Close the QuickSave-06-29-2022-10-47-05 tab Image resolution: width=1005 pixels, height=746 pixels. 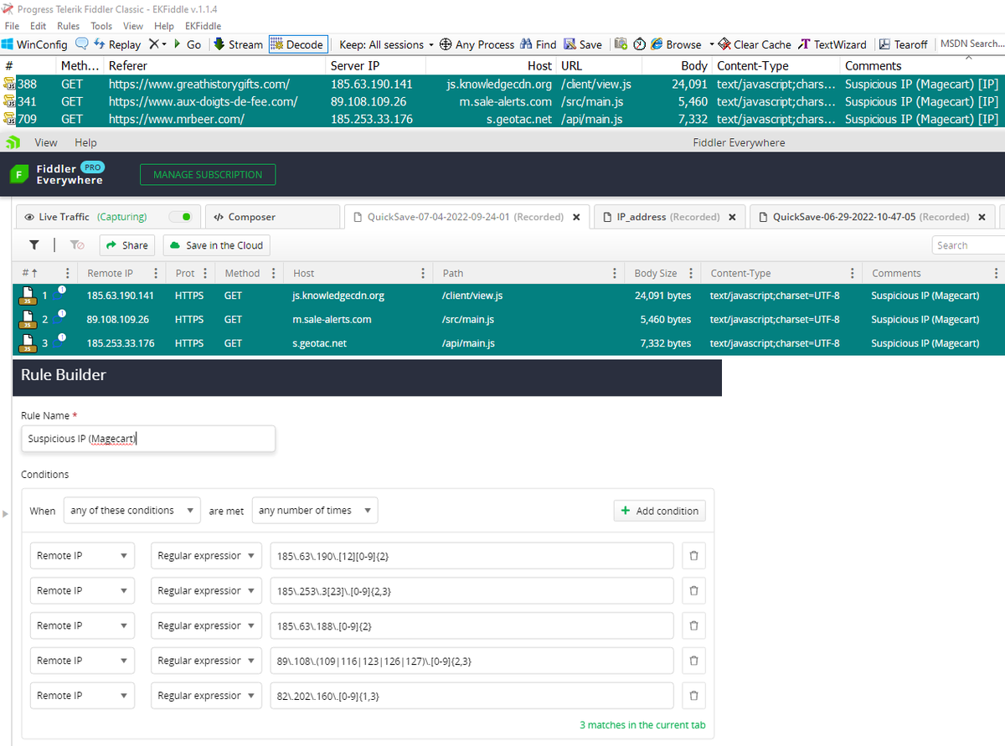(982, 217)
